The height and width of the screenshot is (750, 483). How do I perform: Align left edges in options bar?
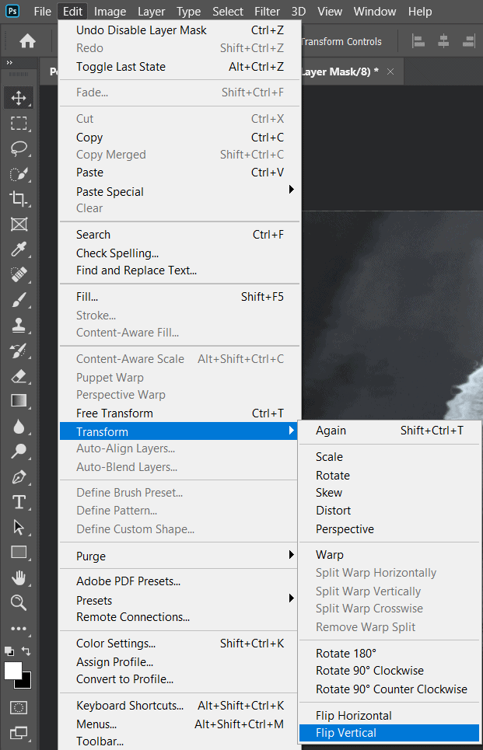(418, 42)
